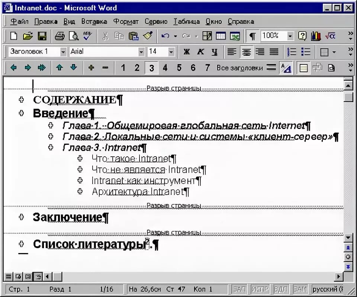Run the spelling check

click(x=88, y=36)
